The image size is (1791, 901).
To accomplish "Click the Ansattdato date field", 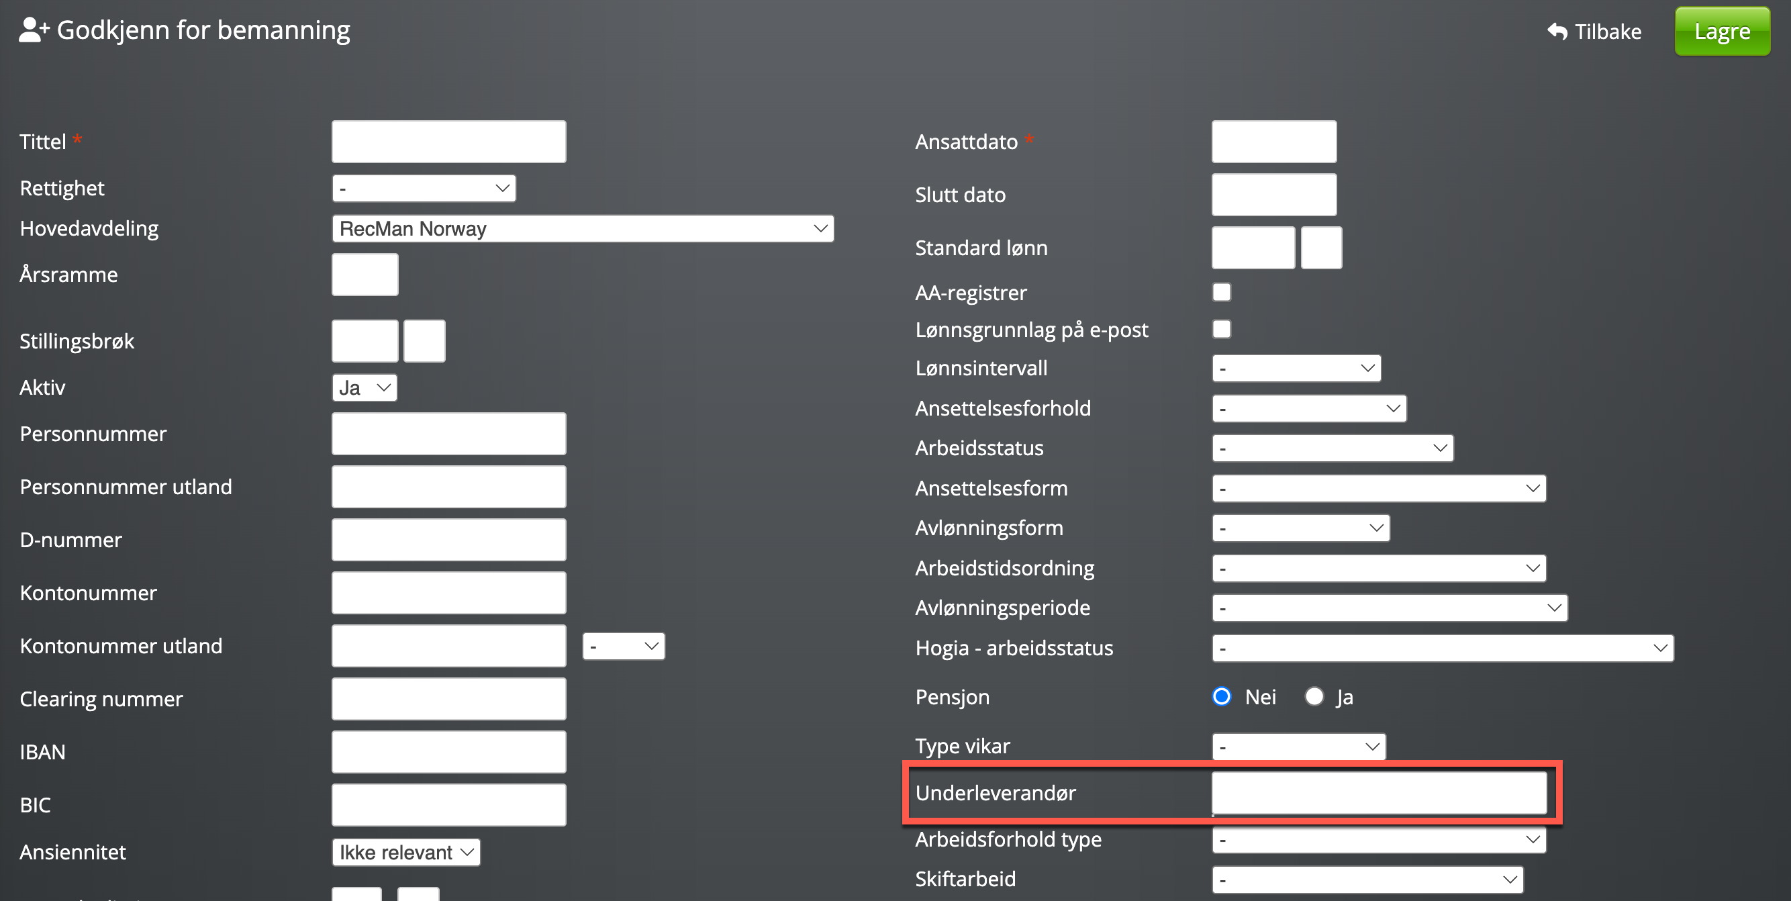I will pos(1273,142).
